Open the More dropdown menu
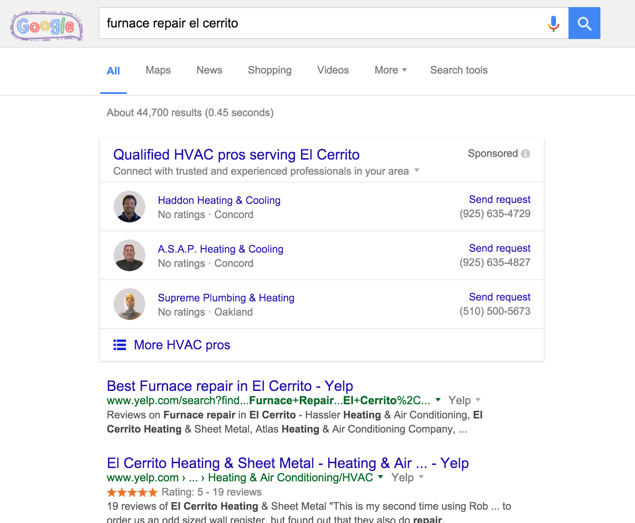Viewport: 635px width, 523px height. (391, 70)
